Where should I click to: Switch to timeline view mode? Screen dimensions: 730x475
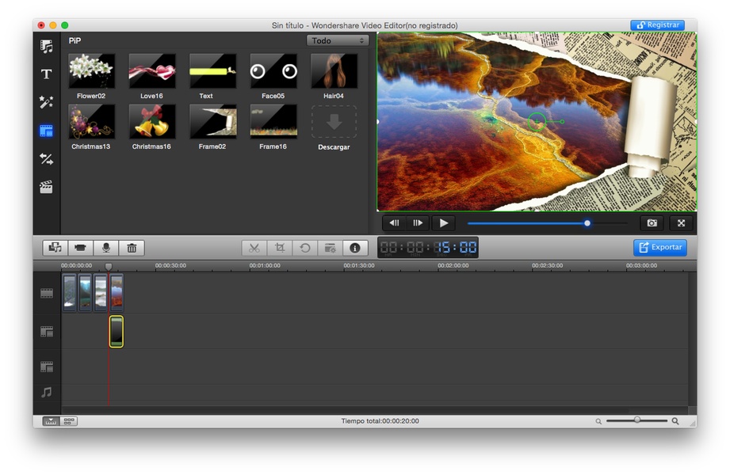[x=51, y=421]
